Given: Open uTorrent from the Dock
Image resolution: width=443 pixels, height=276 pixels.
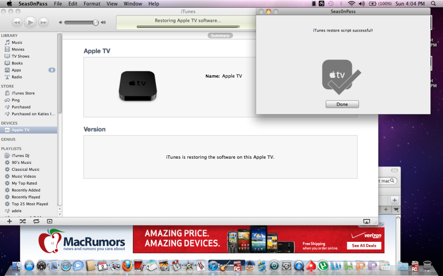Looking at the screenshot, I should (x=323, y=266).
